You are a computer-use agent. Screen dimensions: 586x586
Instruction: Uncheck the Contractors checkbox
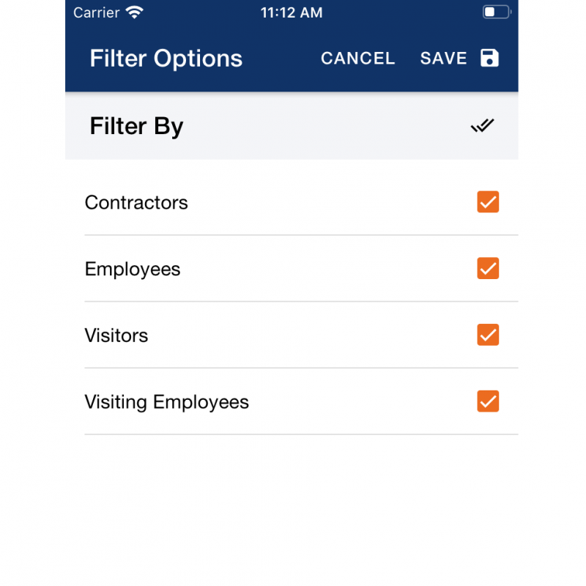click(488, 202)
